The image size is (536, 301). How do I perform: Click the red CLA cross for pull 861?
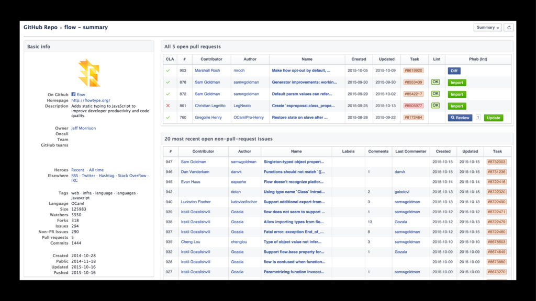tap(168, 106)
